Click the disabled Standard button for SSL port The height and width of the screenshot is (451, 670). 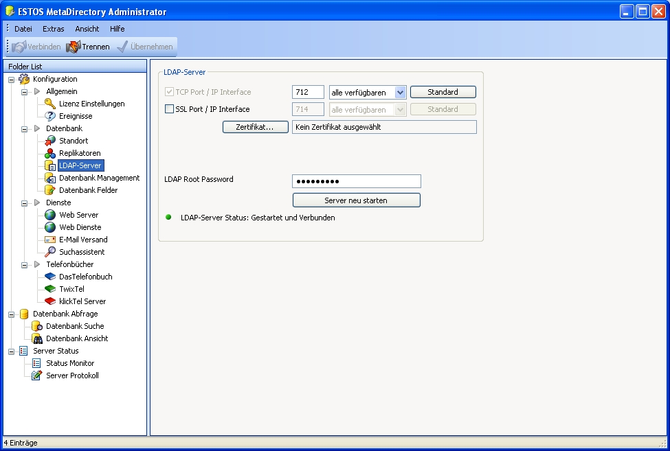(x=443, y=109)
